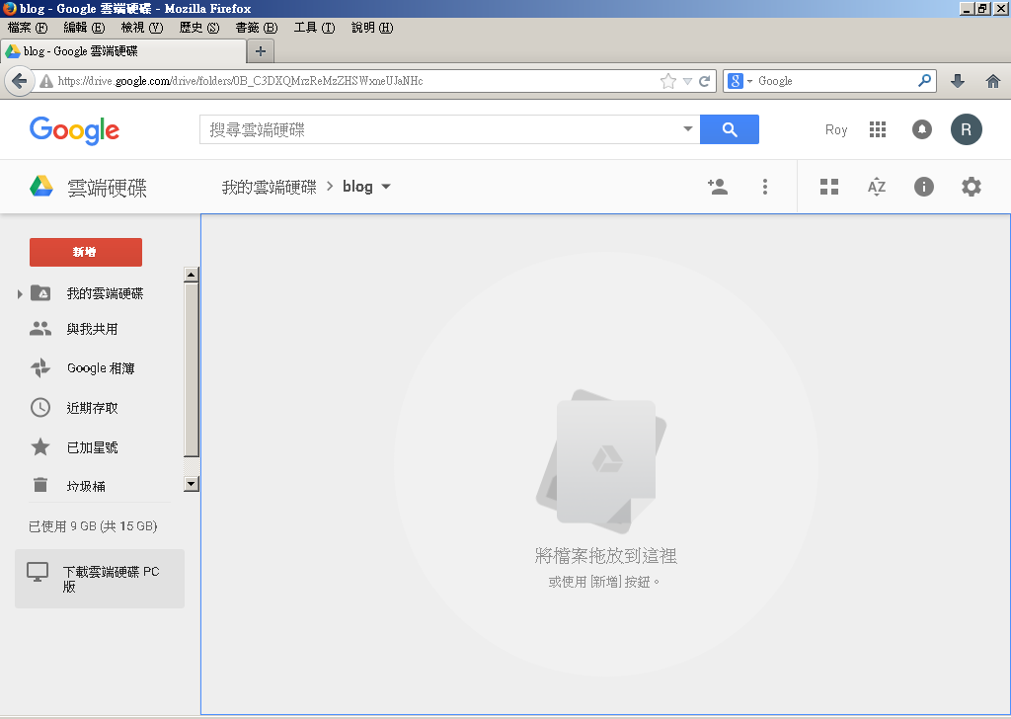Viewport: 1011px width, 719px height.
Task: Open the 書籤 (B) menu
Action: coord(257,28)
